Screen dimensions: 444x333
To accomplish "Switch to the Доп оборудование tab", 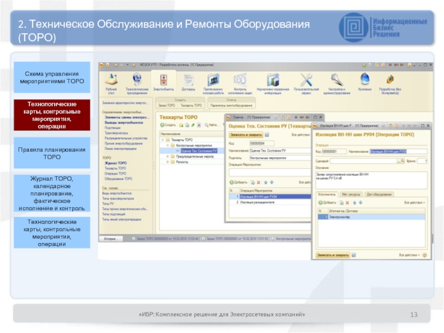I will pos(379,194).
